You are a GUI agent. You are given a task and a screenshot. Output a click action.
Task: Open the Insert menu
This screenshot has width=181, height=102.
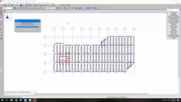pyautogui.click(x=17, y=3)
